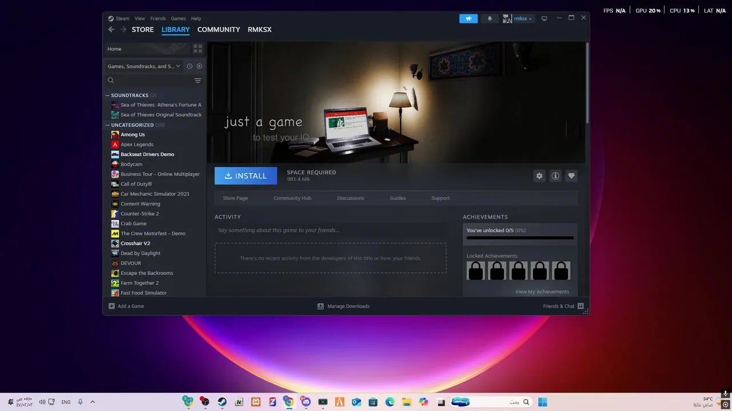
Task: Open the Steam announcements megaphone button
Action: click(468, 19)
